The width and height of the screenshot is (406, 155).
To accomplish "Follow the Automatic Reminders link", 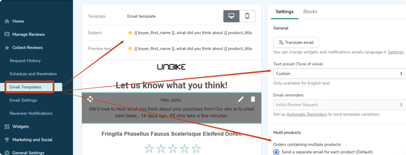I will tap(306, 114).
